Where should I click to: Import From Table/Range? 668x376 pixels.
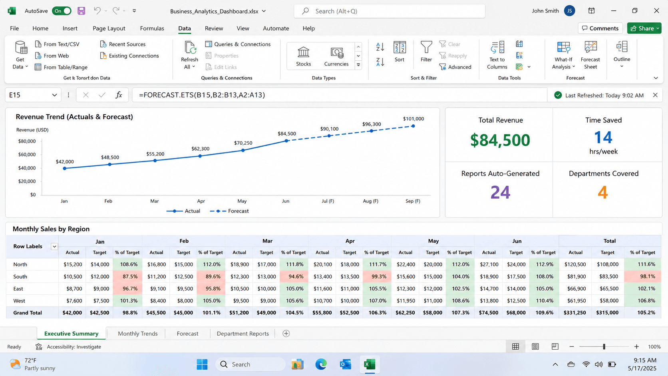click(61, 67)
